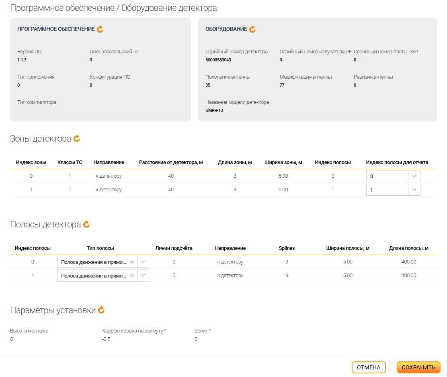This screenshot has width=447, height=377.
Task: Click the Пользовательский ID label
Action: [113, 51]
